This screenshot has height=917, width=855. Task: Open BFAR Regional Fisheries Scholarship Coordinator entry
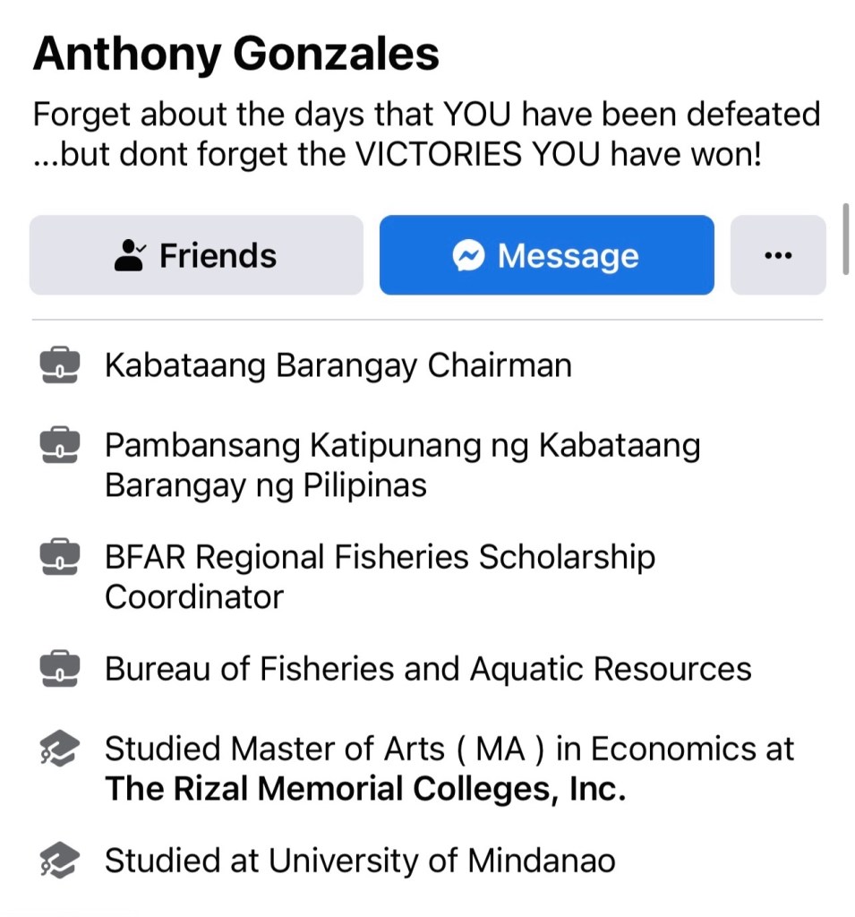coord(380,576)
